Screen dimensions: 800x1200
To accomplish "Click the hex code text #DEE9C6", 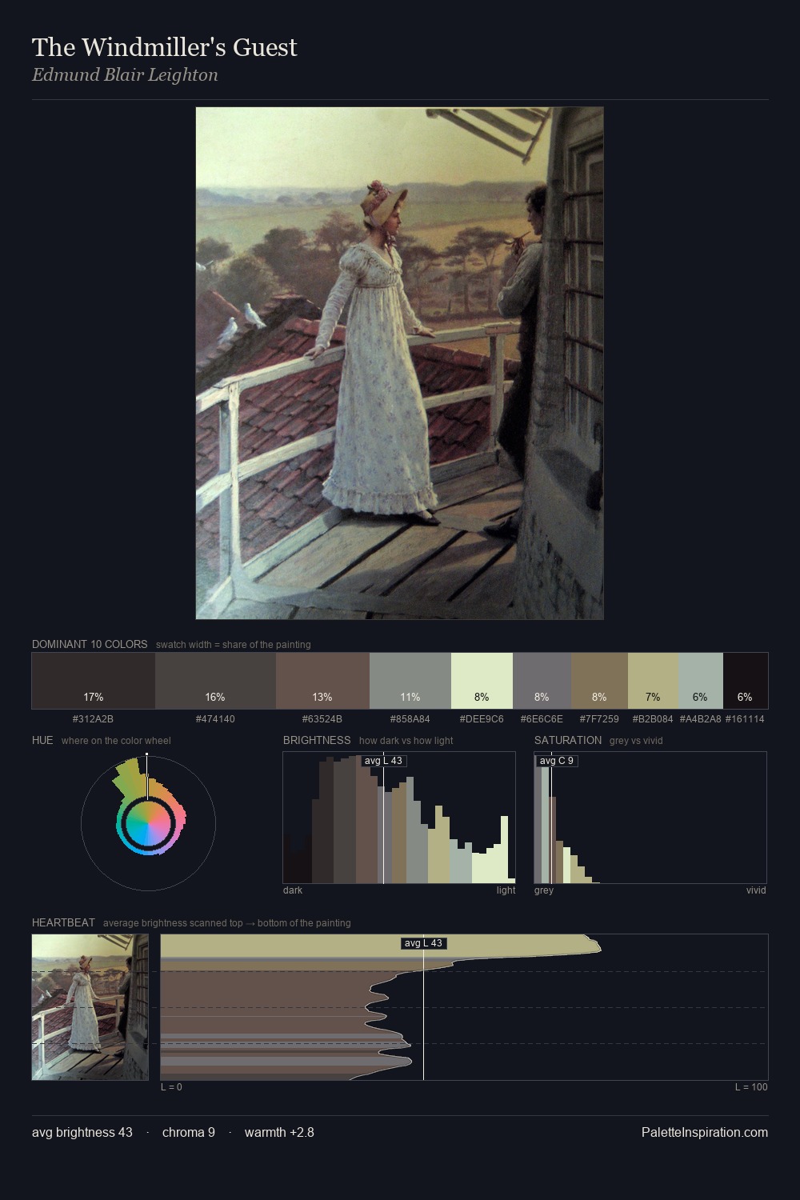I will (x=482, y=719).
